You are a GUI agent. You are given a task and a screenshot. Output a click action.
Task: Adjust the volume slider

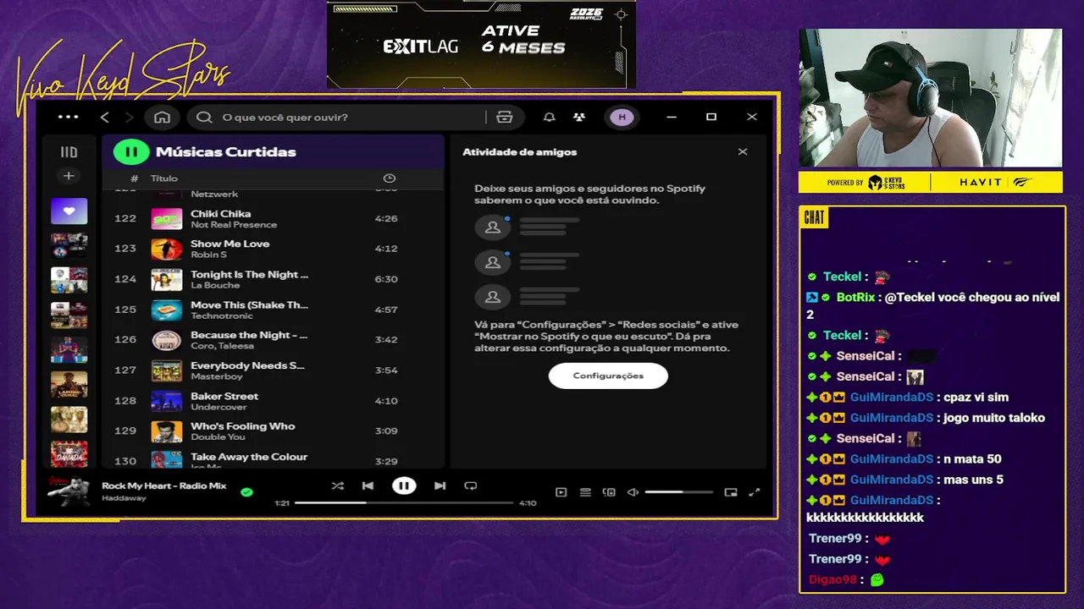pos(678,492)
